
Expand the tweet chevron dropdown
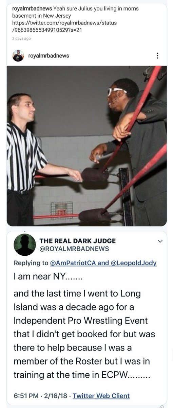click(x=160, y=241)
